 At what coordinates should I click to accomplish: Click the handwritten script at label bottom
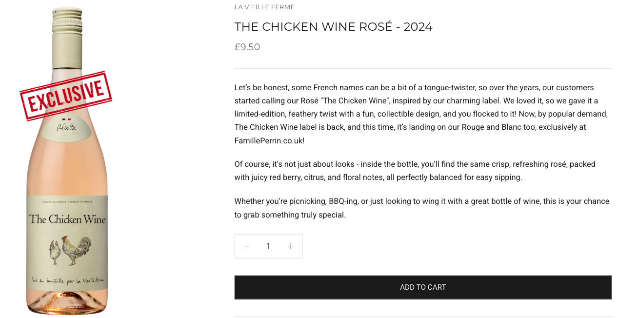click(x=67, y=280)
